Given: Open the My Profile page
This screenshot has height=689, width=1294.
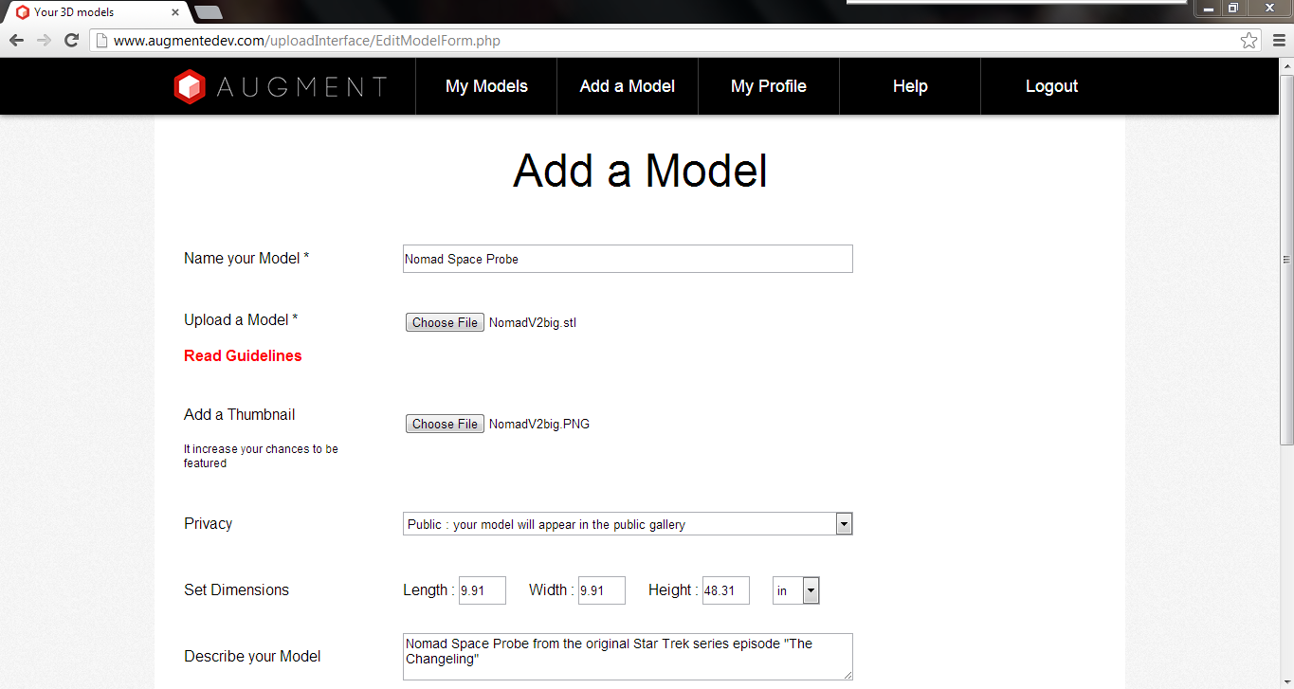Looking at the screenshot, I should pyautogui.click(x=768, y=86).
